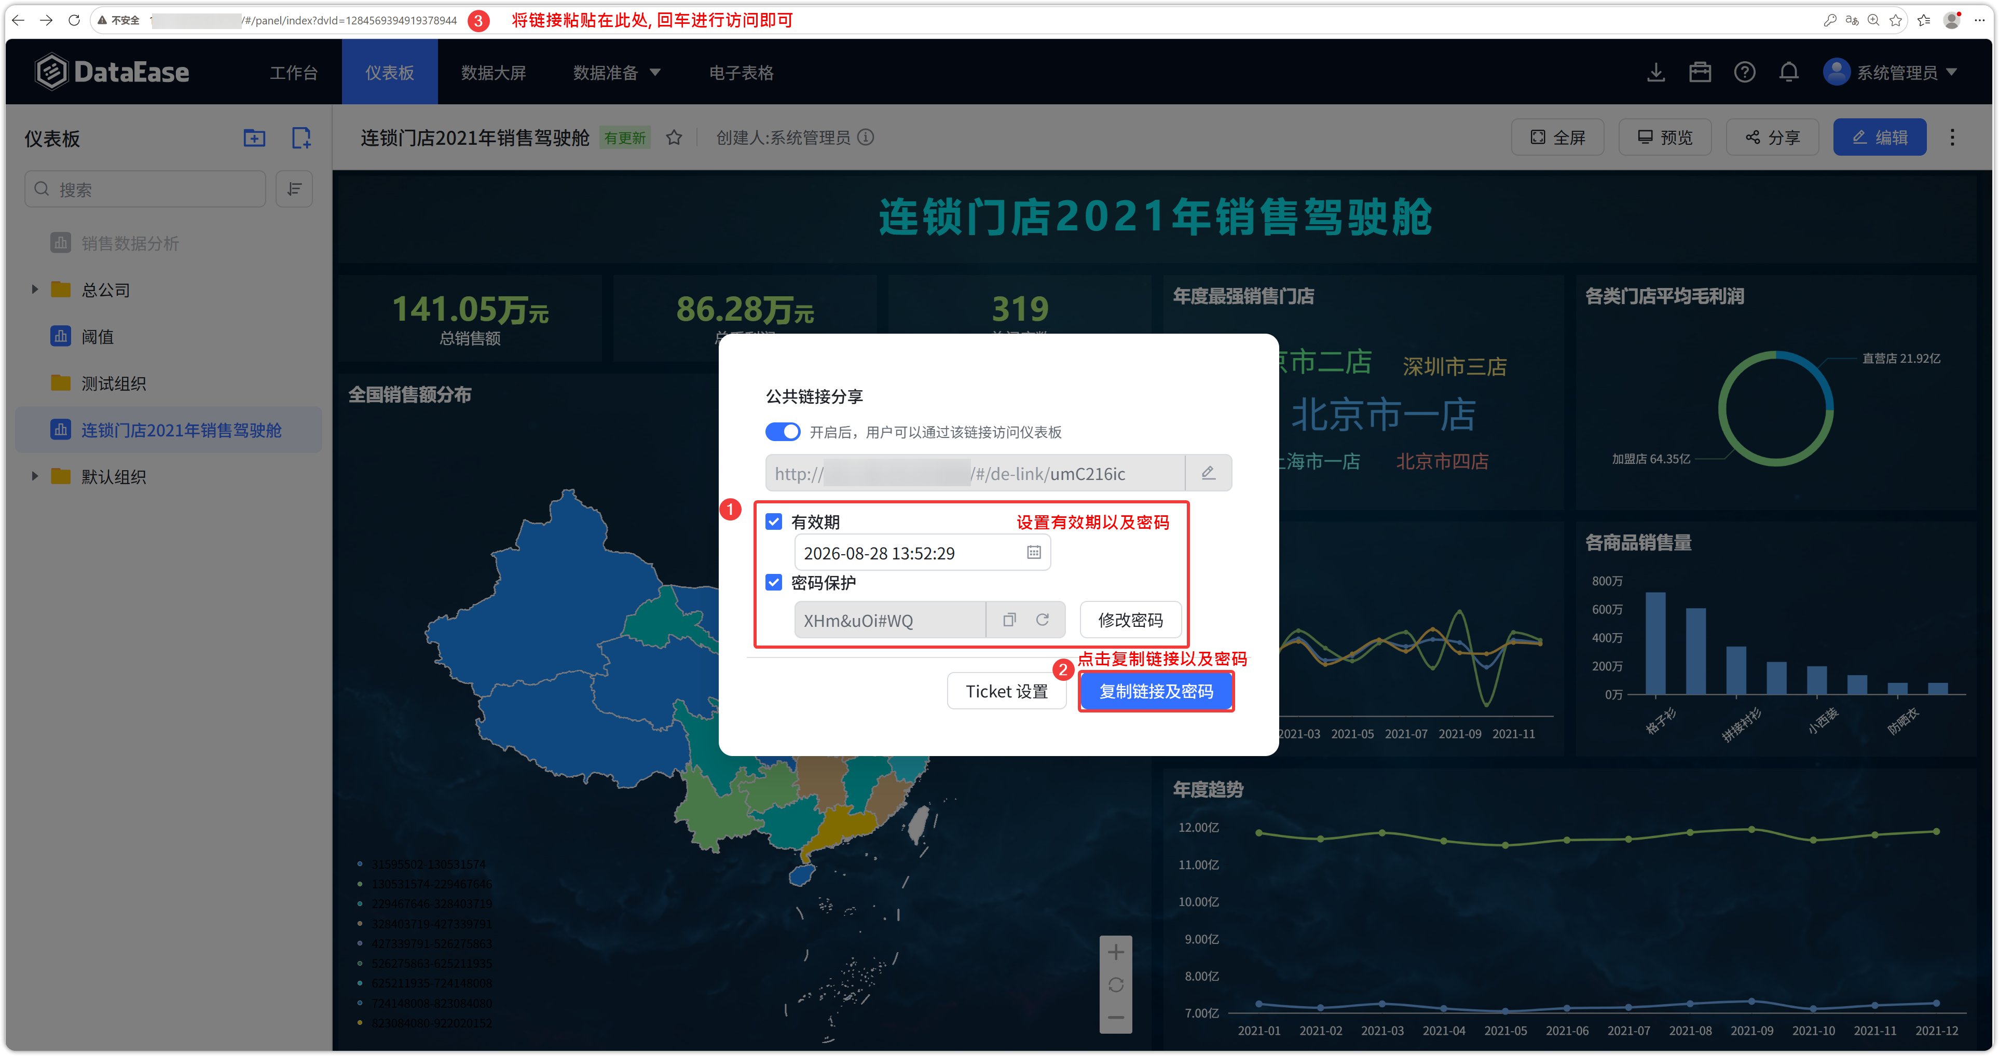Click the sort icon beside search box
This screenshot has width=1999, height=1056.
point(294,189)
